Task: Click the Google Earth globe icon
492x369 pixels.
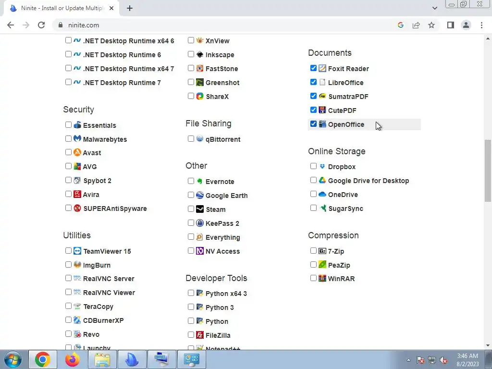Action: (200, 195)
